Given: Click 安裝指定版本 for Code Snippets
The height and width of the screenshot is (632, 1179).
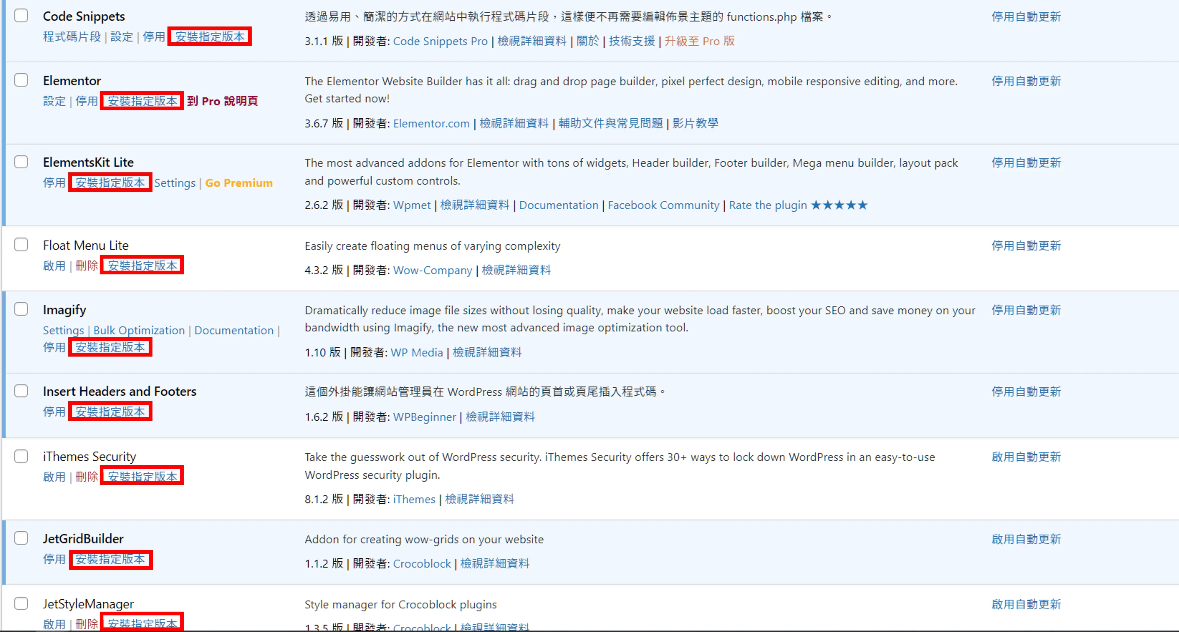Looking at the screenshot, I should pos(210,37).
